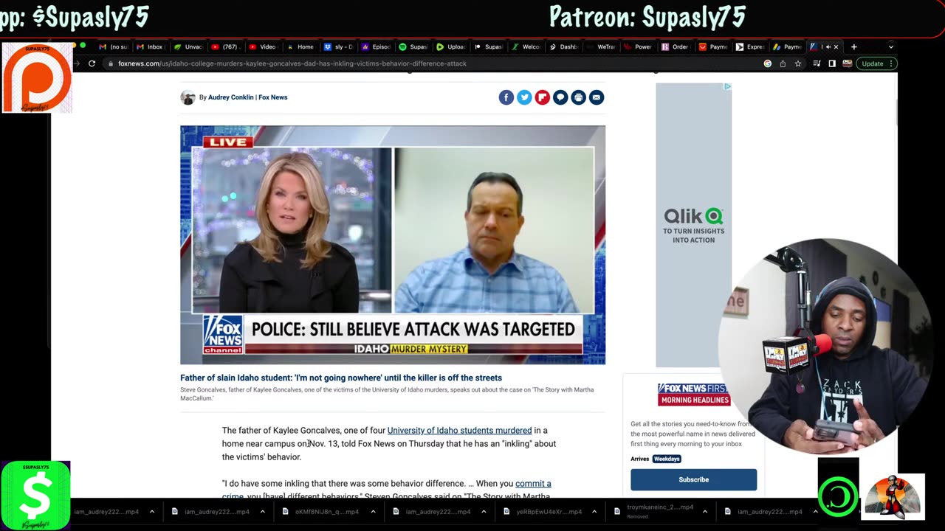
Task: Switch to the Expres tab
Action: pyautogui.click(x=752, y=46)
